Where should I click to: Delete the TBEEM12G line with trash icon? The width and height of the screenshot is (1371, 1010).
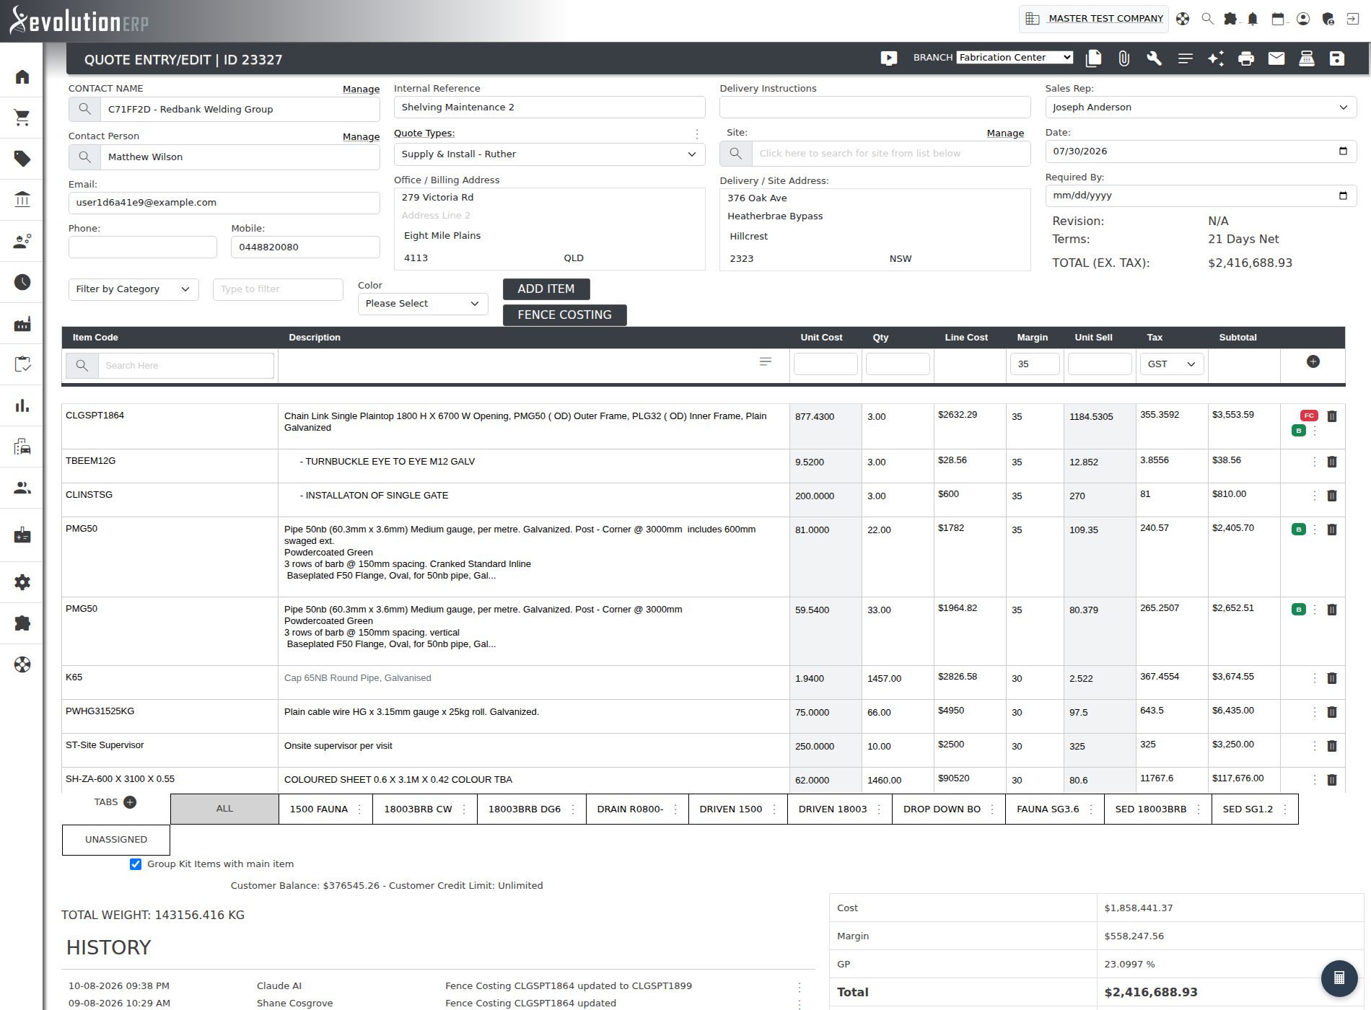(1332, 462)
